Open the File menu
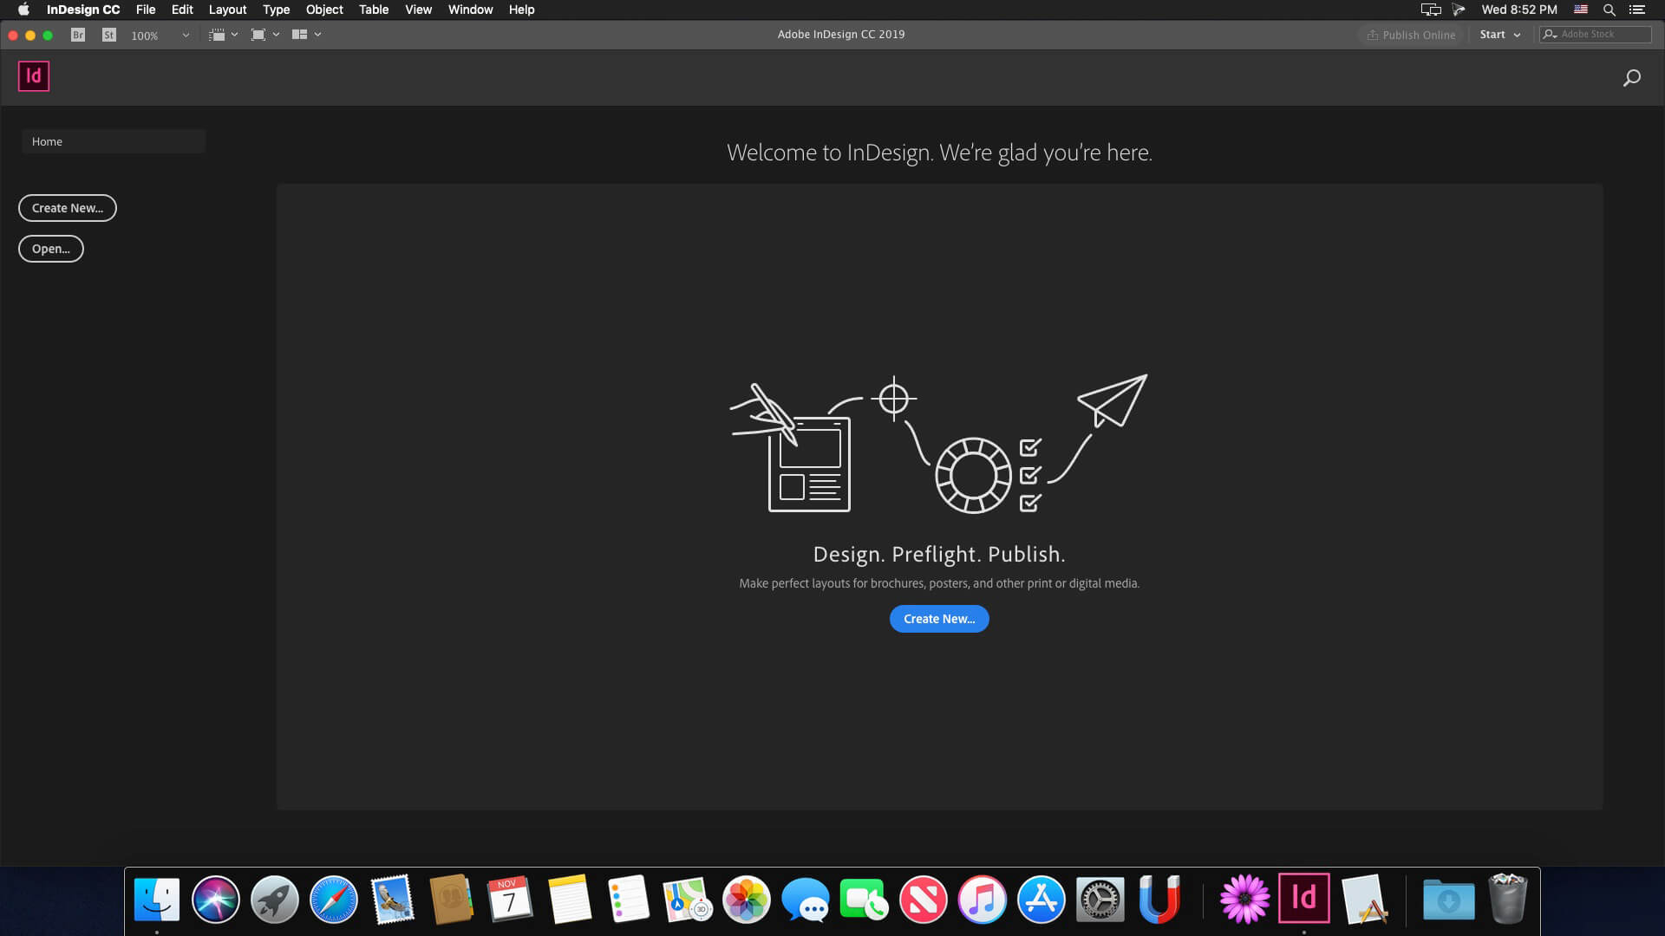The image size is (1665, 936). tap(147, 10)
